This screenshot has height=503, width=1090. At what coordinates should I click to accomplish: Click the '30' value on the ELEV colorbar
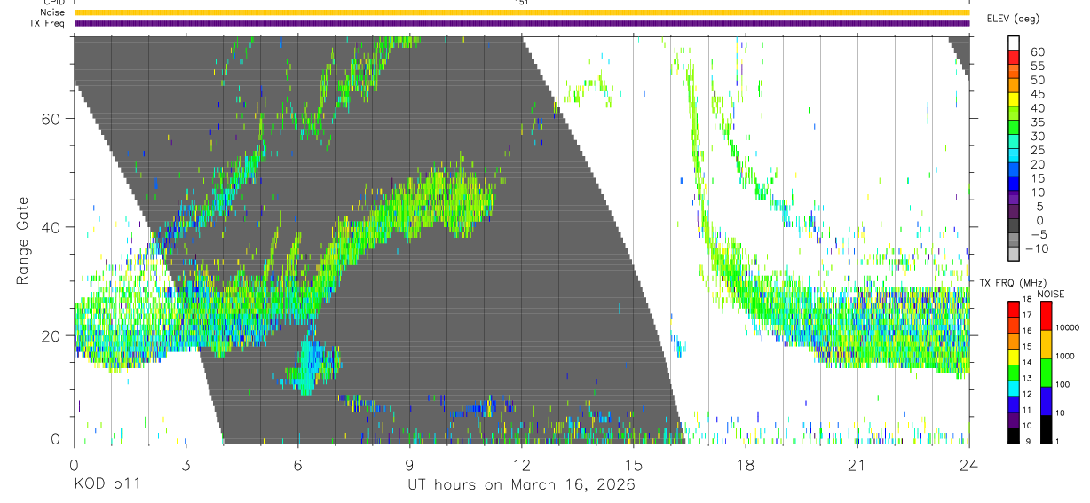point(1037,136)
